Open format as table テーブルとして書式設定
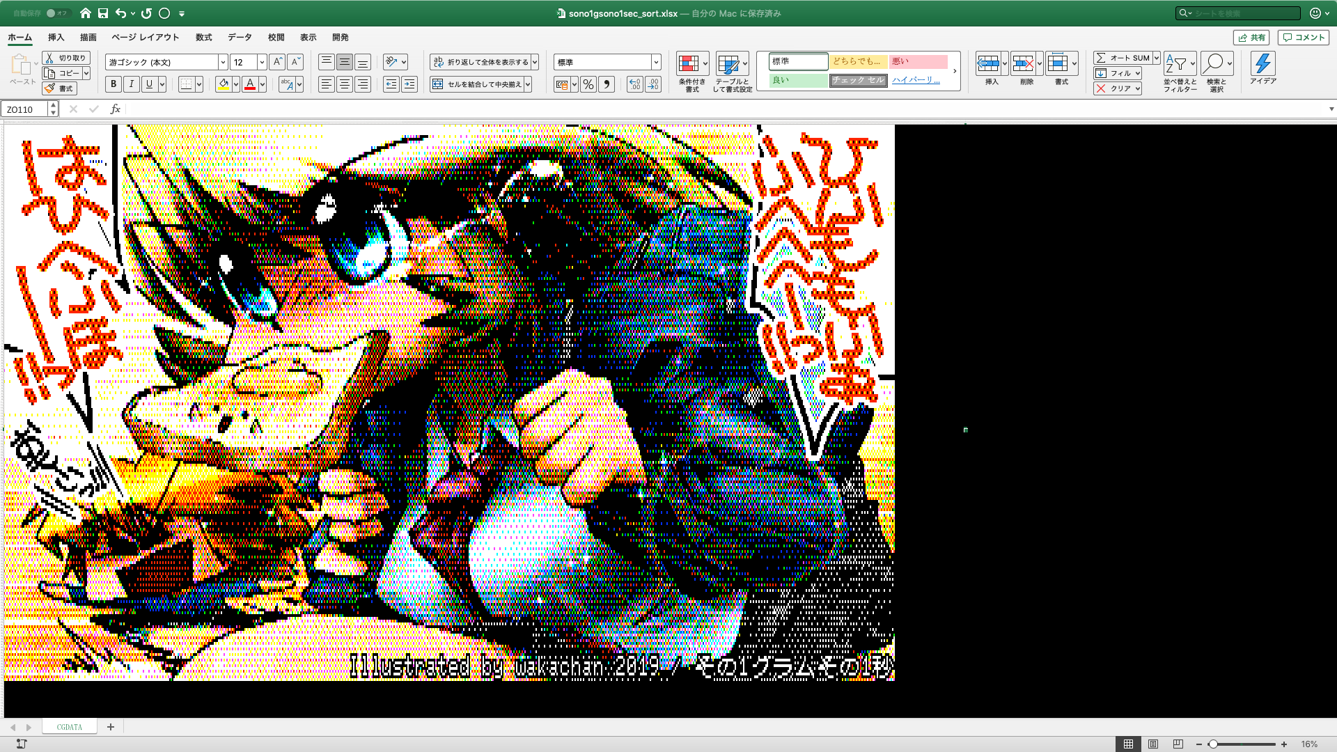 (x=732, y=72)
